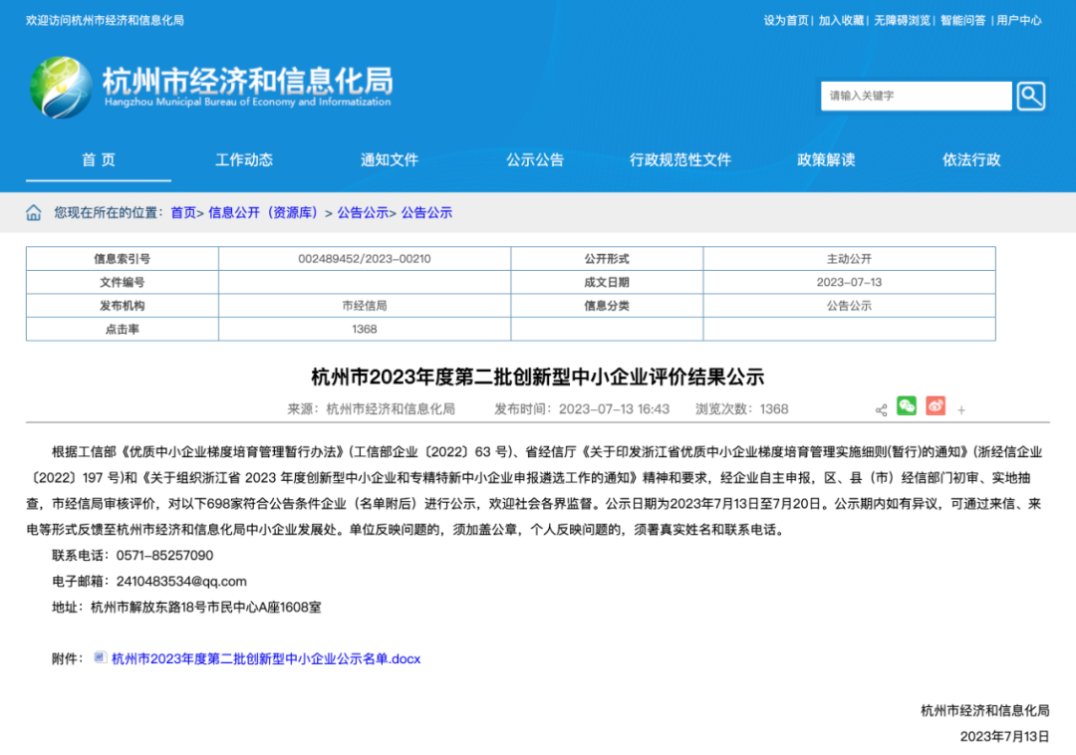1076x755 pixels.
Task: Click the share icon beside view count
Action: click(x=881, y=410)
